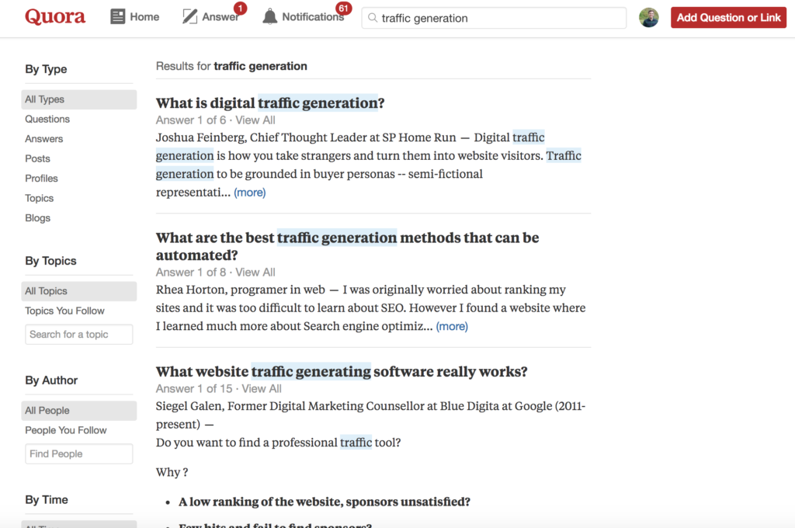Viewport: 795px width, 528px height.
Task: Click the Home feed icon
Action: [x=118, y=17]
